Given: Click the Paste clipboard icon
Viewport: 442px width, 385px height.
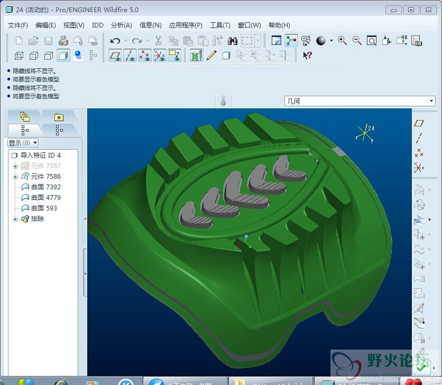Looking at the screenshot, I should (188, 41).
